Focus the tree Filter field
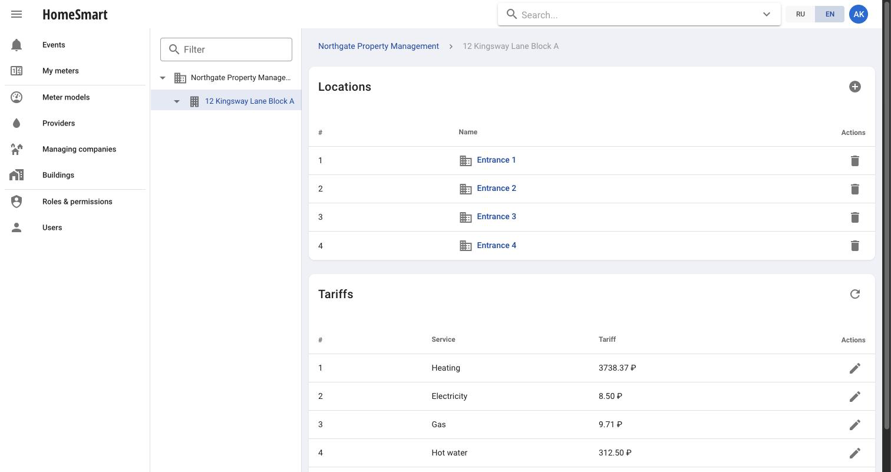 tap(226, 49)
